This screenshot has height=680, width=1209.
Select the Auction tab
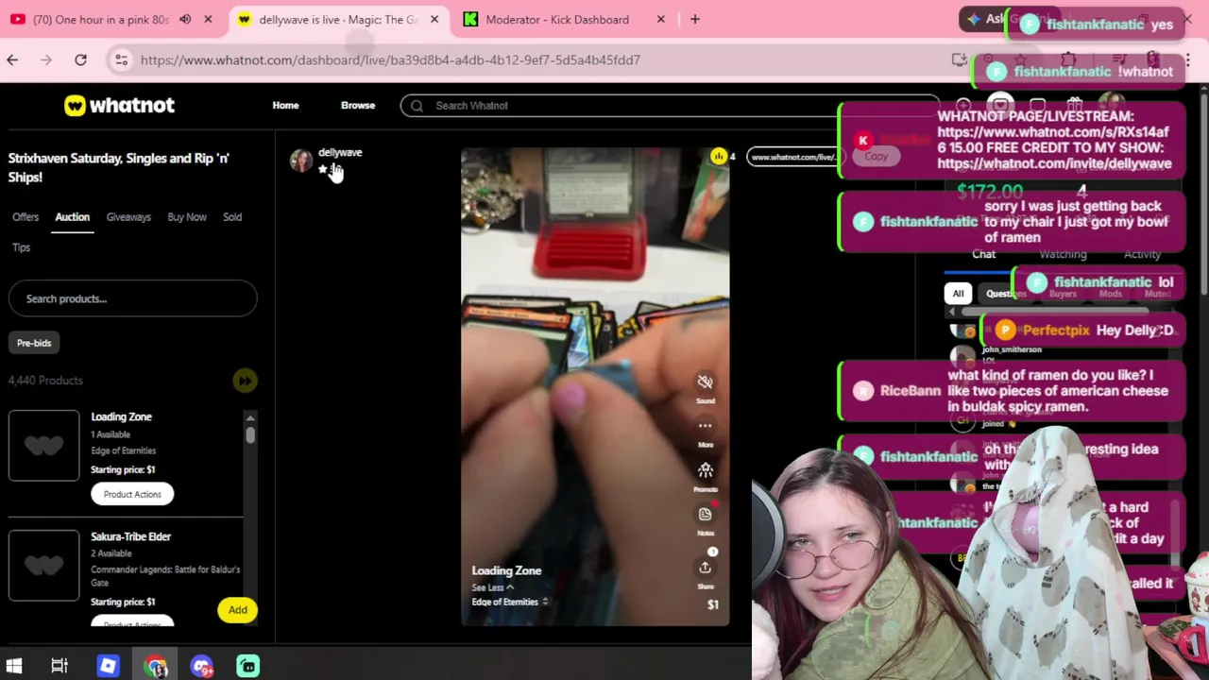(72, 217)
